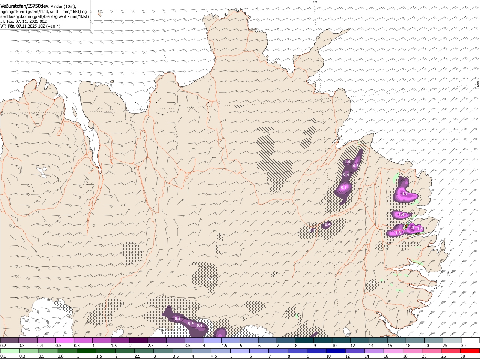Viewport: 480px width, 359px height.
Task: Click the blue rain swatch between 8 and 9
Action: 297,351
